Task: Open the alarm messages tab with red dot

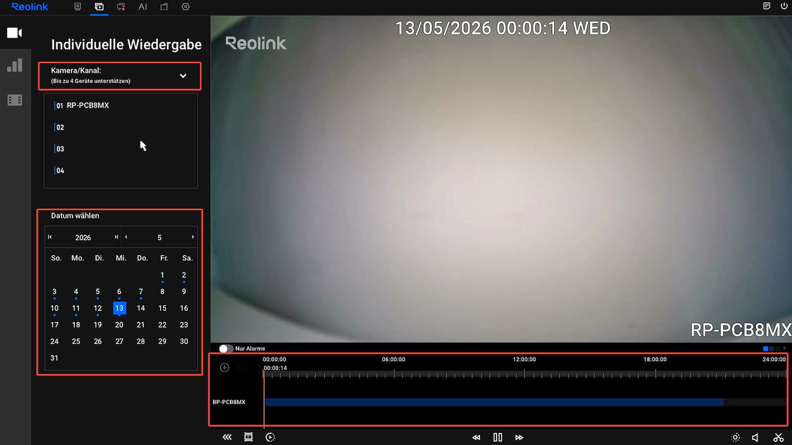Action: point(121,7)
